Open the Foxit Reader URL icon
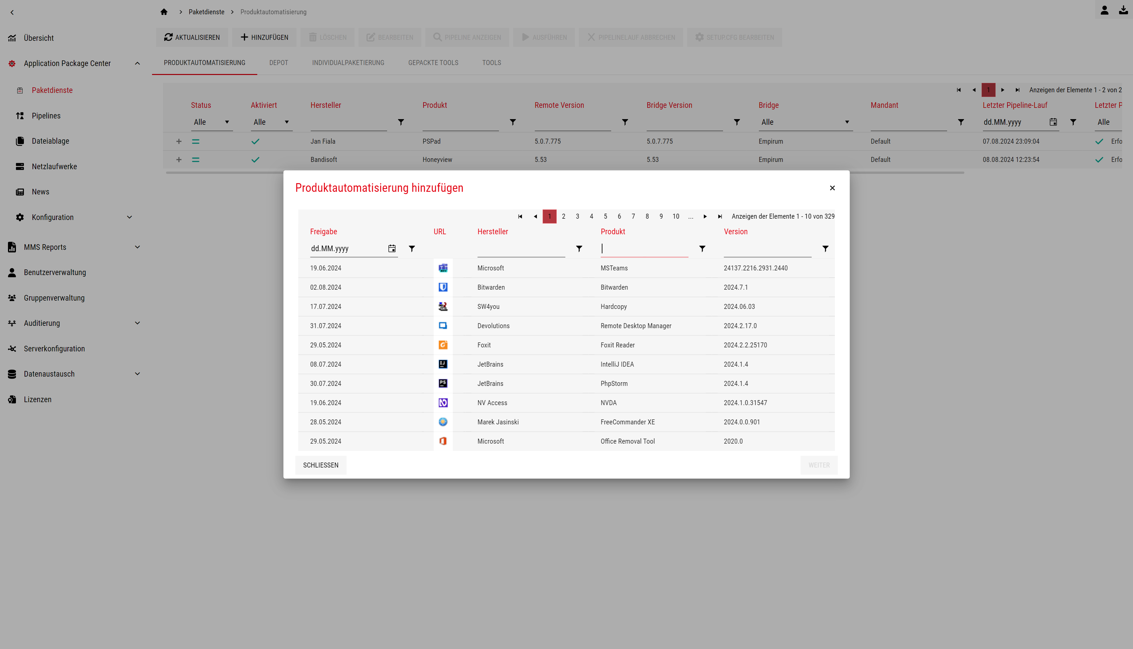 [x=443, y=344]
